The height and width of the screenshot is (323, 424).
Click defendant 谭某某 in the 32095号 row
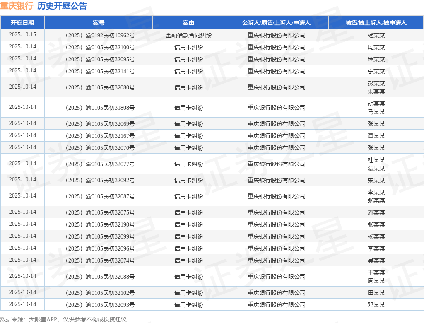tap(376, 59)
